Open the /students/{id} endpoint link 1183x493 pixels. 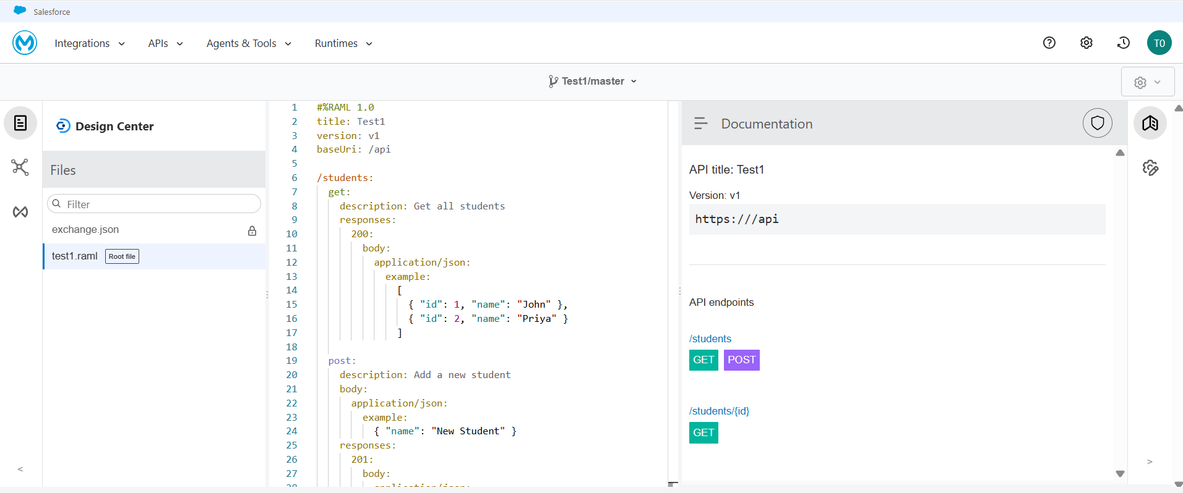click(x=719, y=411)
